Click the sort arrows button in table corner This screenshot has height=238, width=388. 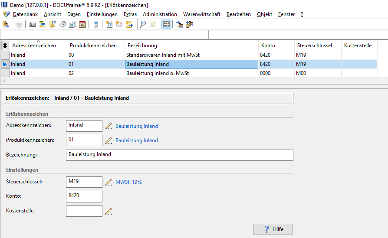5,46
